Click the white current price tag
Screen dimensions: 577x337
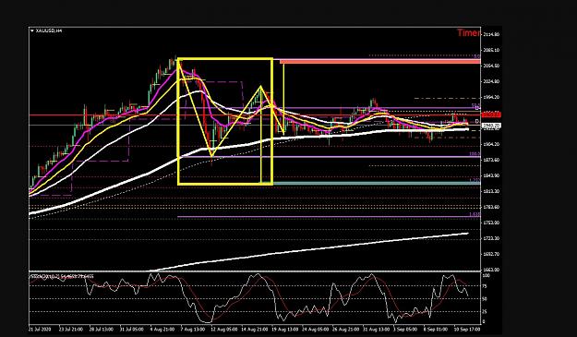pyautogui.click(x=492, y=126)
